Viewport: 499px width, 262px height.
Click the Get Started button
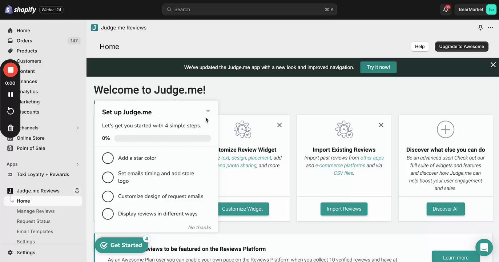coord(121,245)
